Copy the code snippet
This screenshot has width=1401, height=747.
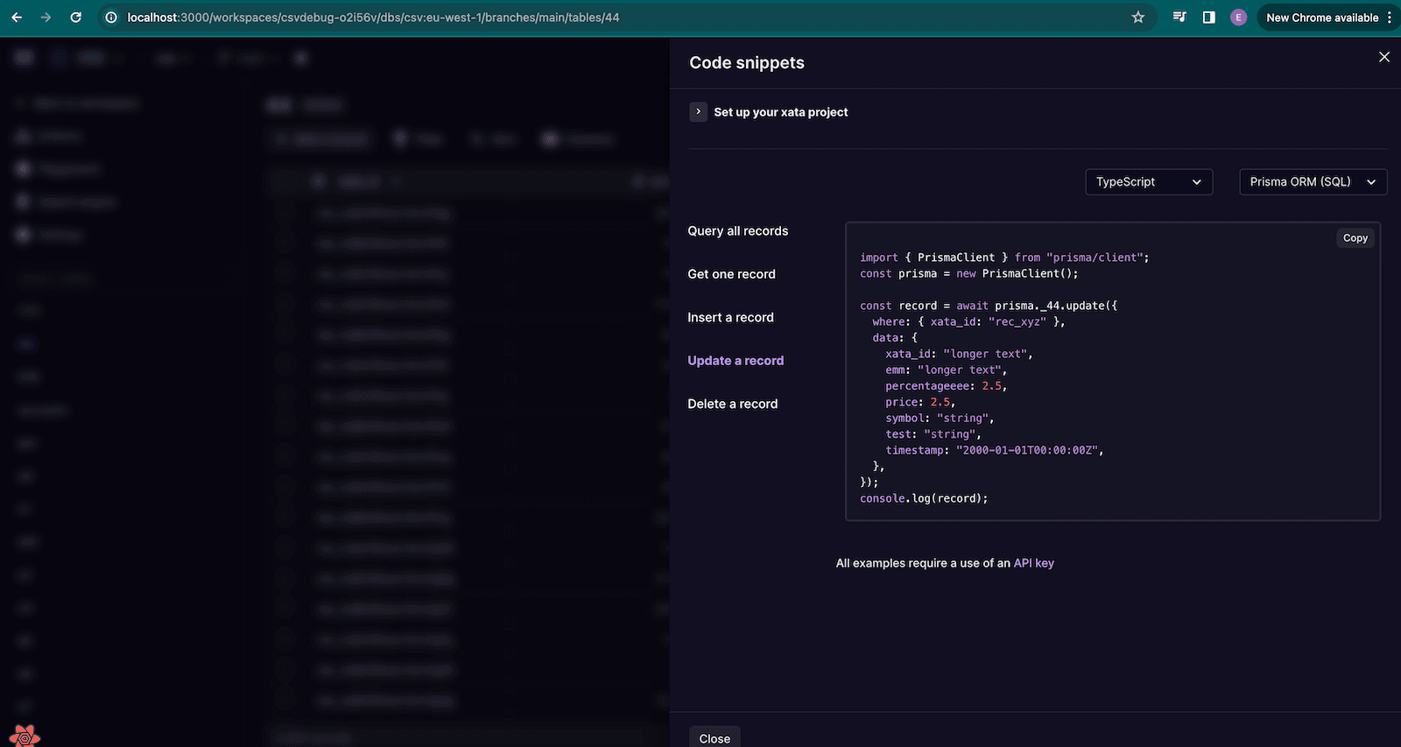(x=1355, y=238)
